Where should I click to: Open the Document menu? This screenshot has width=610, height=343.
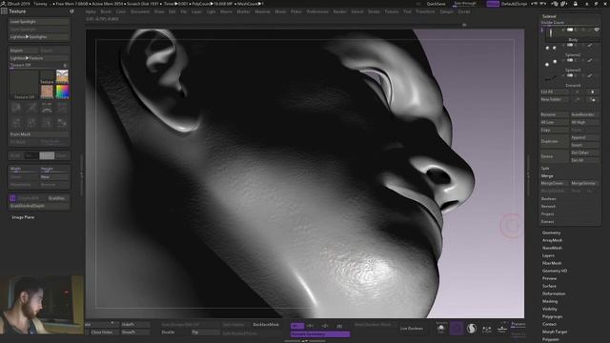(140, 11)
